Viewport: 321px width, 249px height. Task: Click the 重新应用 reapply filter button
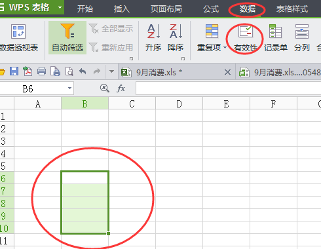111,47
